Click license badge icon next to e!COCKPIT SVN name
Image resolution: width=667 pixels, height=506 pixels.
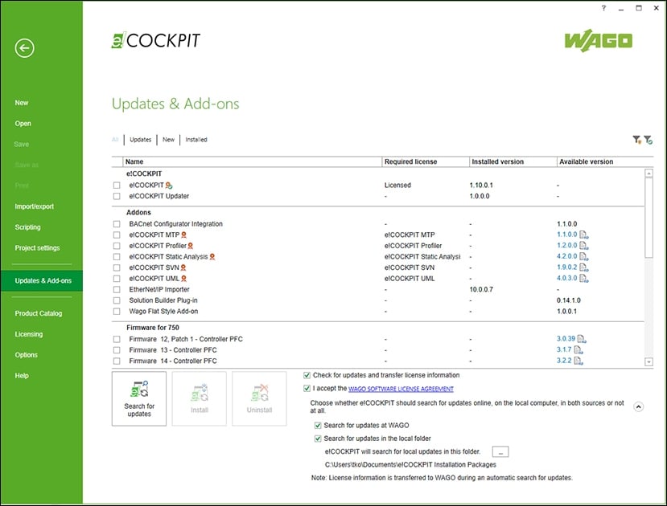[x=183, y=267]
